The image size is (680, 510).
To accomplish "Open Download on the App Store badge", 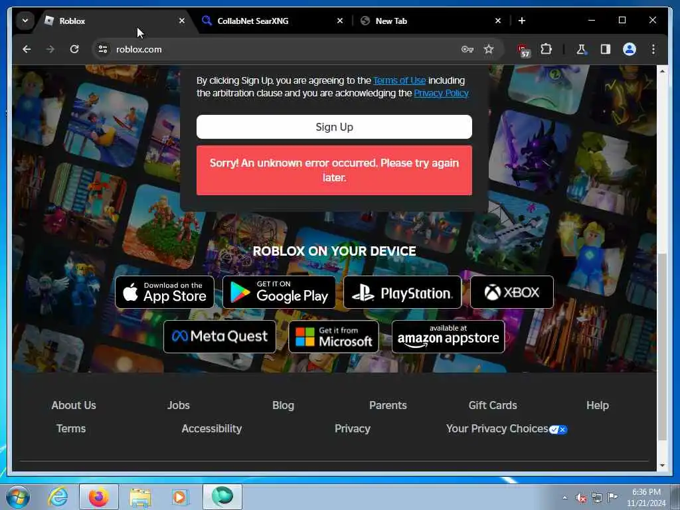I will [x=165, y=292].
